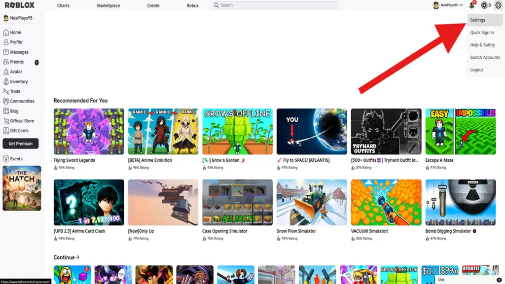Open Only Up game thumbnail
The height and width of the screenshot is (284, 505).
coord(163,202)
